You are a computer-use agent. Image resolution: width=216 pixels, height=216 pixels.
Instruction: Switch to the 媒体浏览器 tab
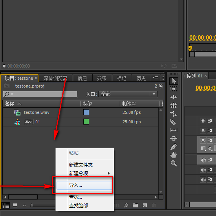pyautogui.click(x=55, y=78)
